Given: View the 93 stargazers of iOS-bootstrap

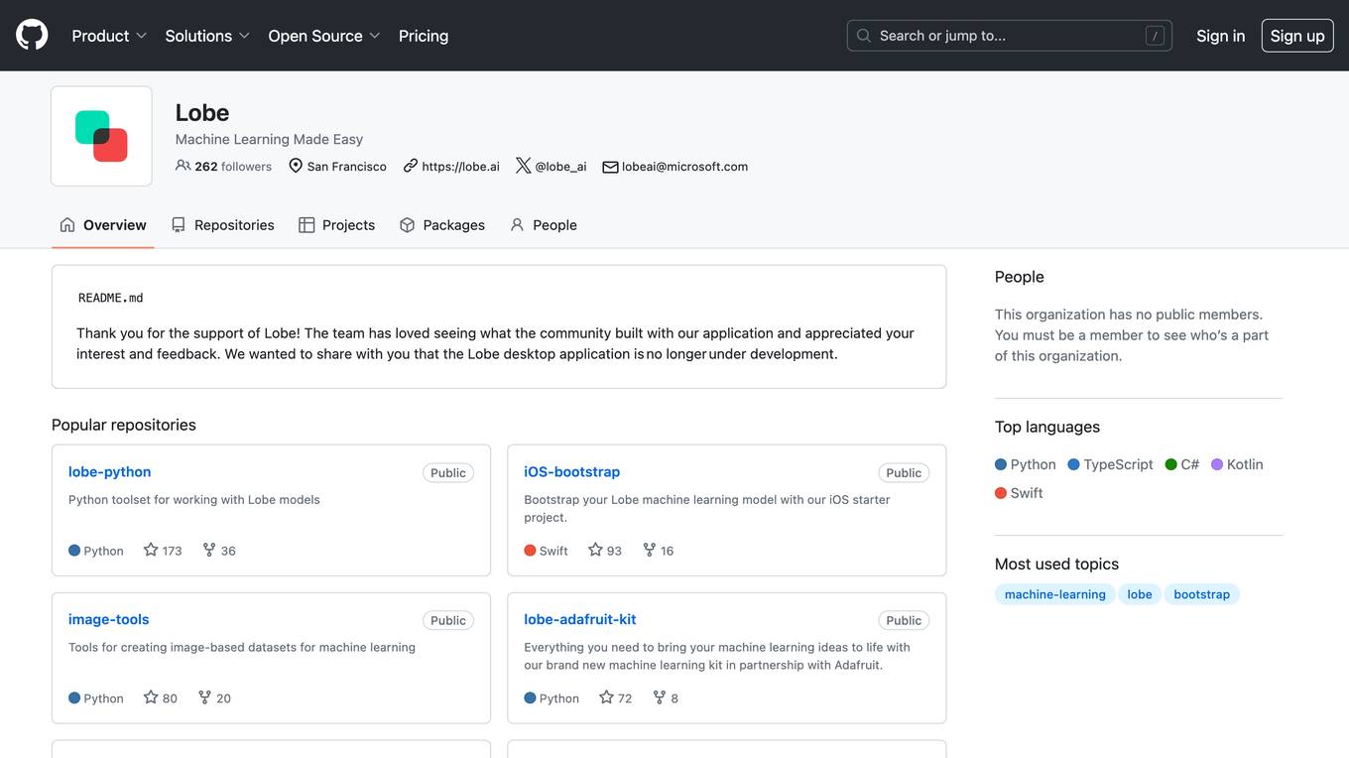Looking at the screenshot, I should [605, 551].
